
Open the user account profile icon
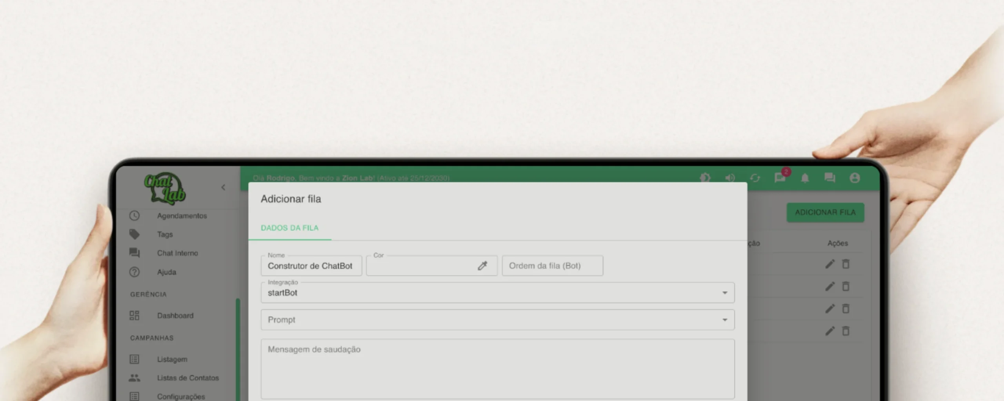pyautogui.click(x=855, y=178)
